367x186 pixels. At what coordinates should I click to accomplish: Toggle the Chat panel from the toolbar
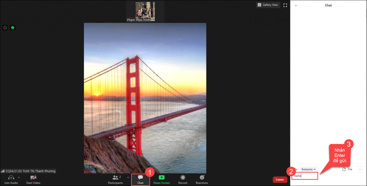[140, 178]
